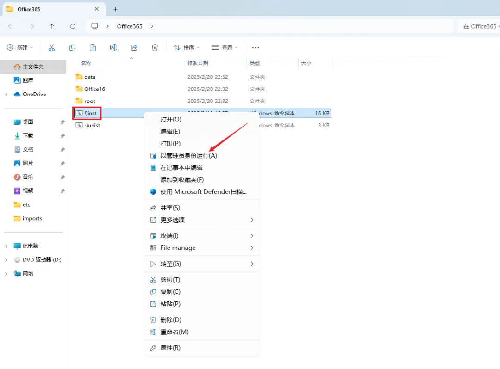Screen dimensions: 500x369
Task: Click the trash Delete icon in the toolbar
Action: click(x=155, y=47)
